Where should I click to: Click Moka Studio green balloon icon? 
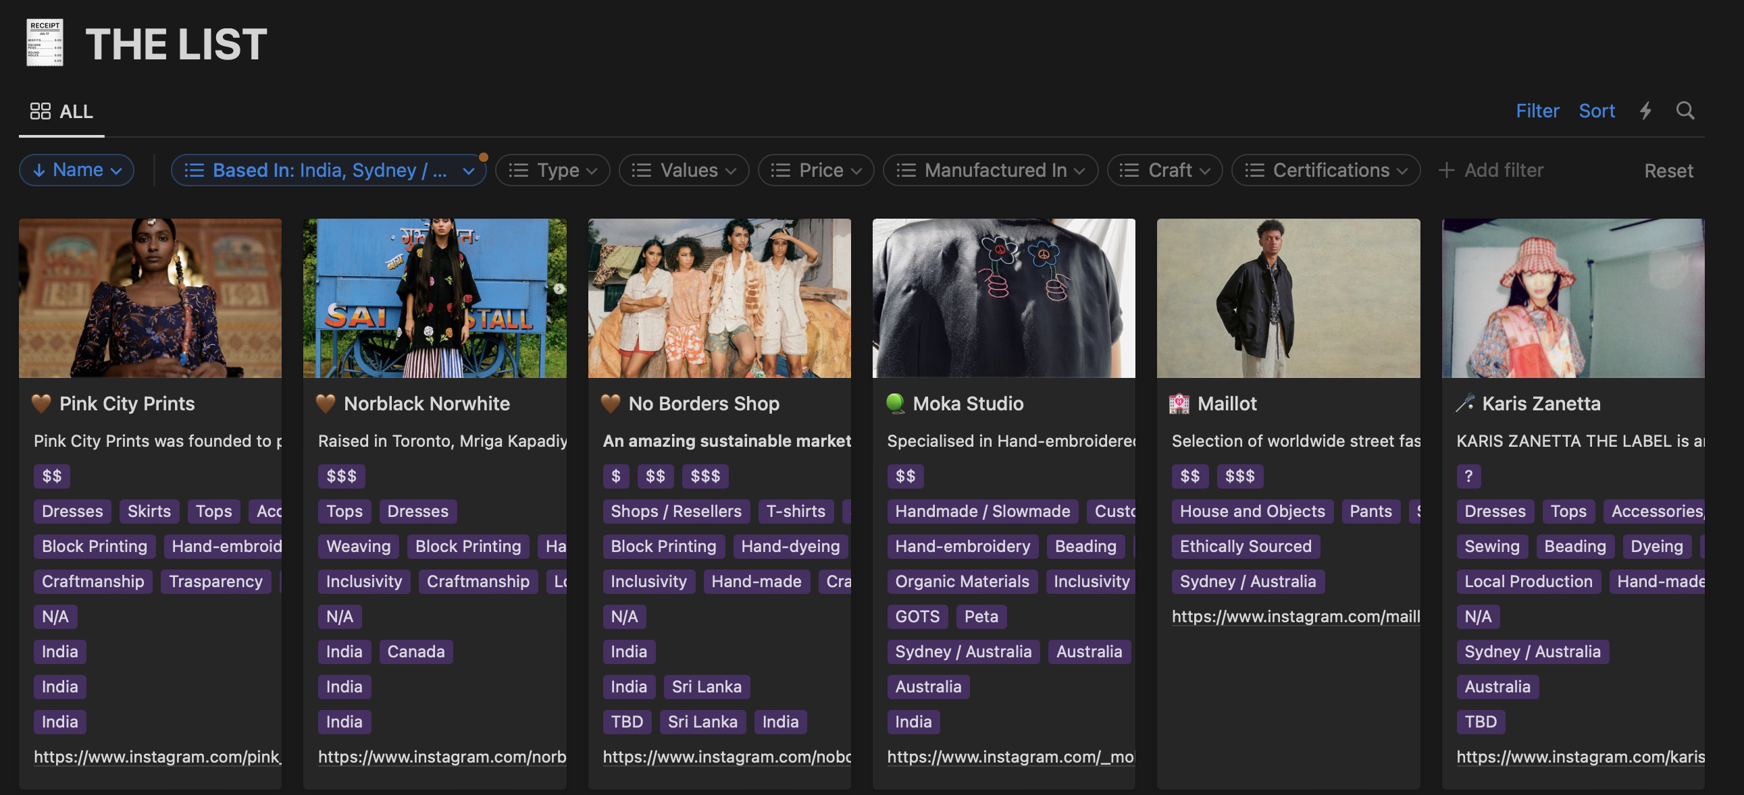pos(895,404)
